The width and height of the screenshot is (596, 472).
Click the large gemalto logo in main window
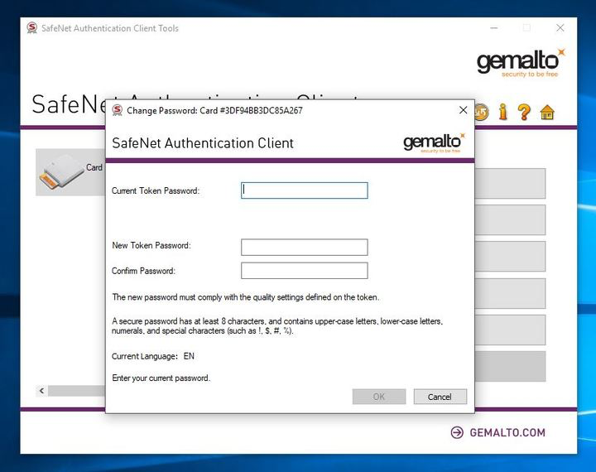click(x=521, y=63)
